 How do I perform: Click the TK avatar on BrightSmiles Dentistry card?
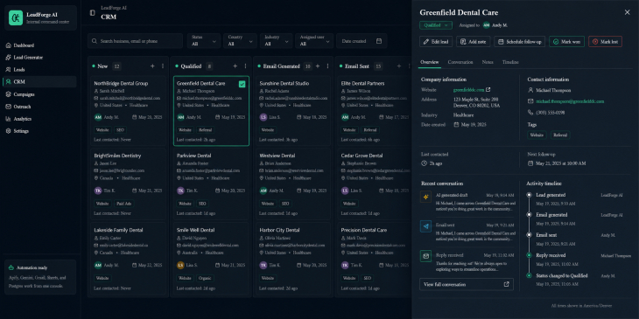point(98,191)
